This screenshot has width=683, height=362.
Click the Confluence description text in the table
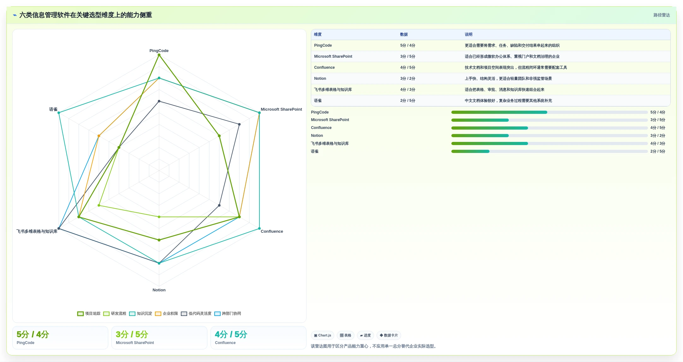click(x=516, y=68)
